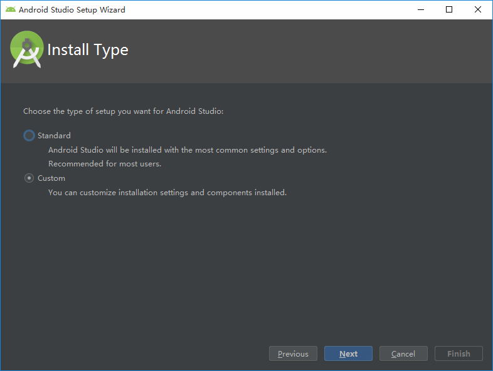Minimize the Setup Wizard window
493x371 pixels.
click(421, 10)
